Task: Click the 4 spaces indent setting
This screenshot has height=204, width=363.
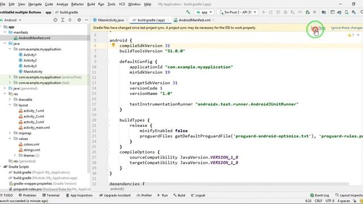Action: pyautogui.click(x=344, y=201)
